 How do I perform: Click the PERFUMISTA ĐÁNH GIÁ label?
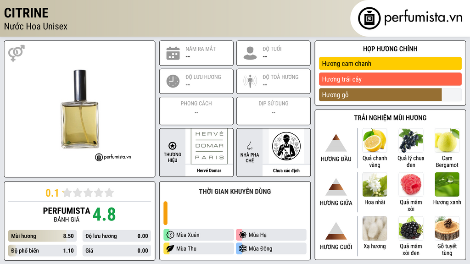coord(67,214)
